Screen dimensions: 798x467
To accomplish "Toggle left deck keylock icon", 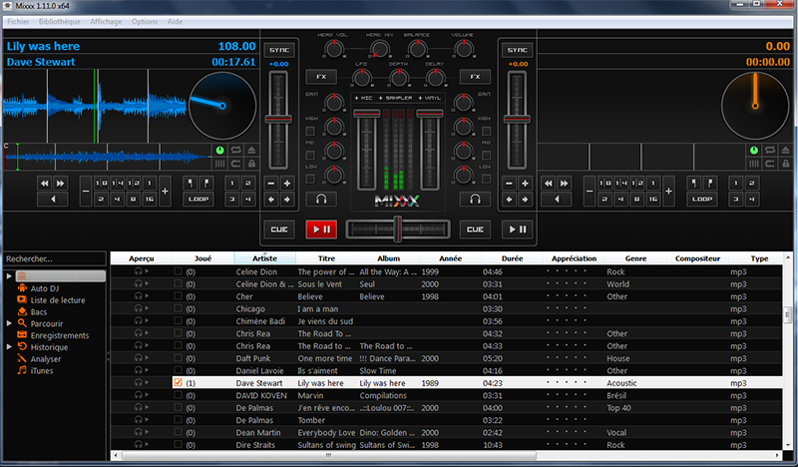I will [251, 164].
